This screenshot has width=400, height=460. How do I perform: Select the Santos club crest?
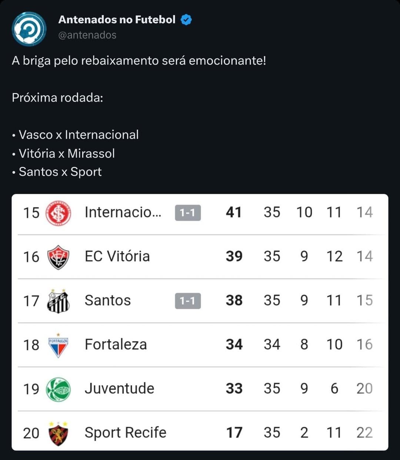[58, 301]
